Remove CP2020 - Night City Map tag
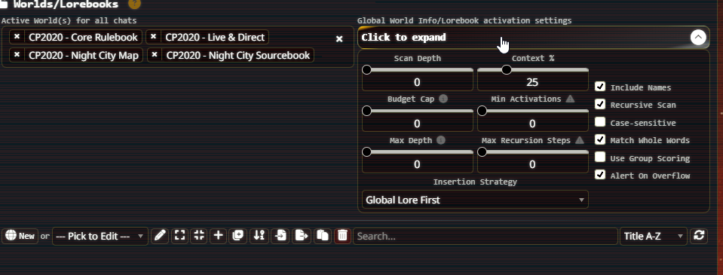723x275 pixels. (17, 55)
